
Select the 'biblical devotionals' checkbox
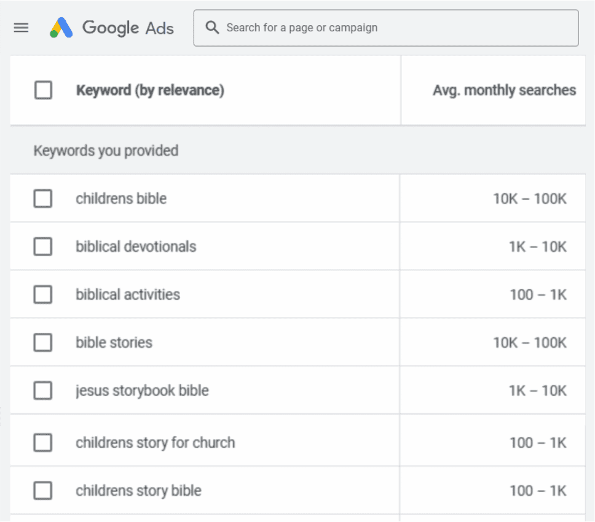coord(43,246)
